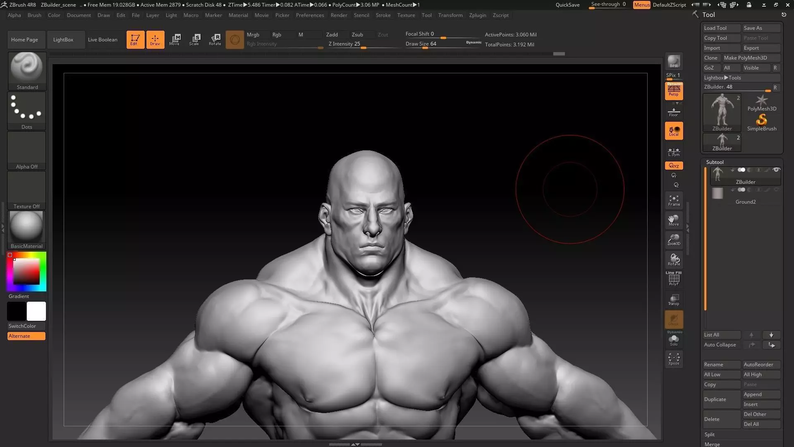Open Lightbox Tools browser
Screen dimensions: 794x447
(x=742, y=78)
